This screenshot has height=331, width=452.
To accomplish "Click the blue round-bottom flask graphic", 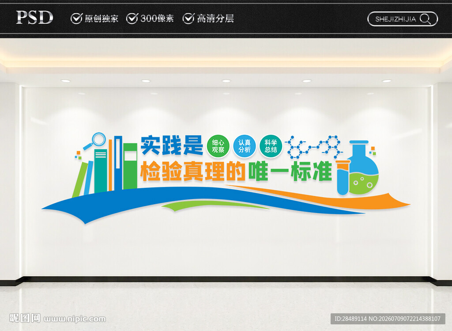I will tap(363, 167).
